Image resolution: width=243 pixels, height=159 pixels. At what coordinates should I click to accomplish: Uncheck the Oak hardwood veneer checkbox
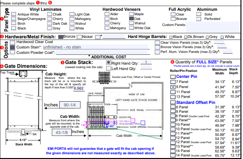131,19
